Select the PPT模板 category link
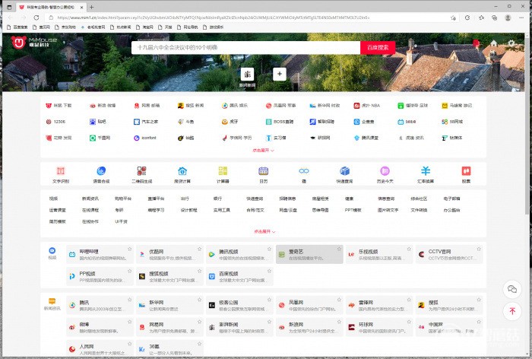Screen dimensions: 532x359 coord(353,210)
